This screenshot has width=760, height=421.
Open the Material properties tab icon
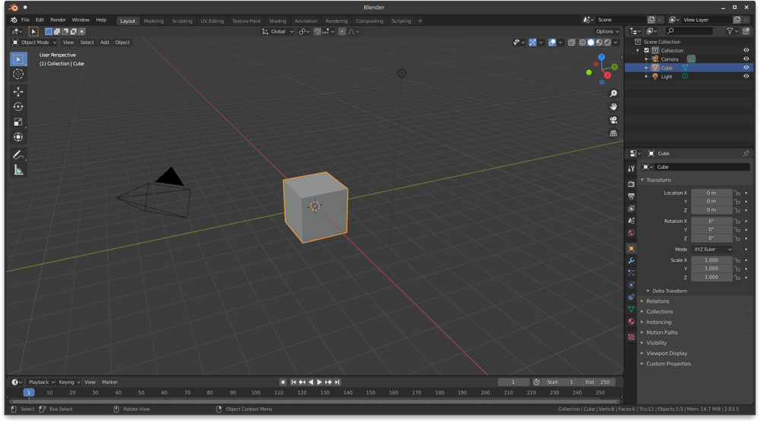coord(631,322)
